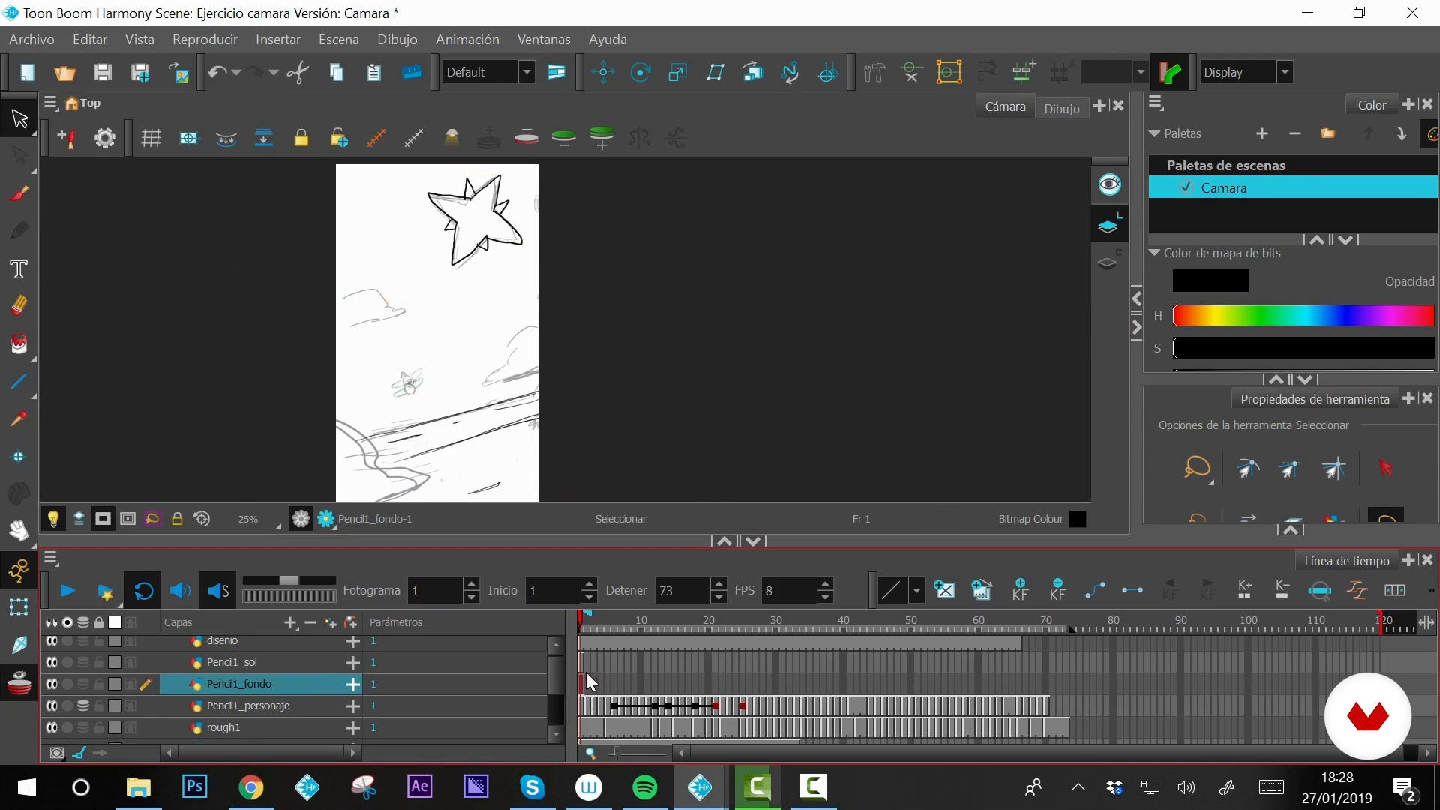1440x810 pixels.
Task: Click the palette folder icon
Action: tap(1328, 133)
